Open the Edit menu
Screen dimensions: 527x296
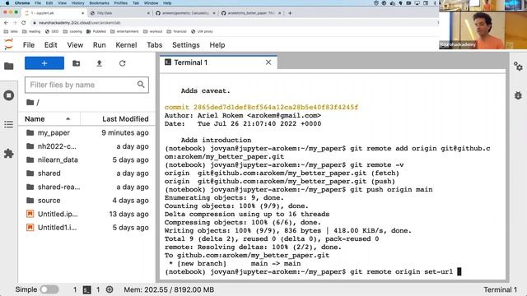(51, 45)
